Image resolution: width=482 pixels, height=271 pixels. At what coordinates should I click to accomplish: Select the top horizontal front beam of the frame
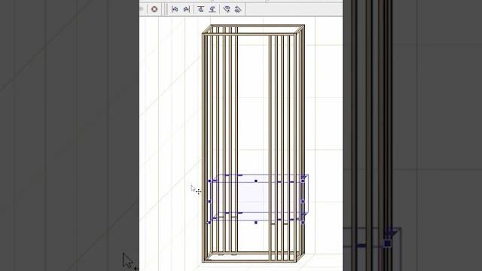coord(249,35)
